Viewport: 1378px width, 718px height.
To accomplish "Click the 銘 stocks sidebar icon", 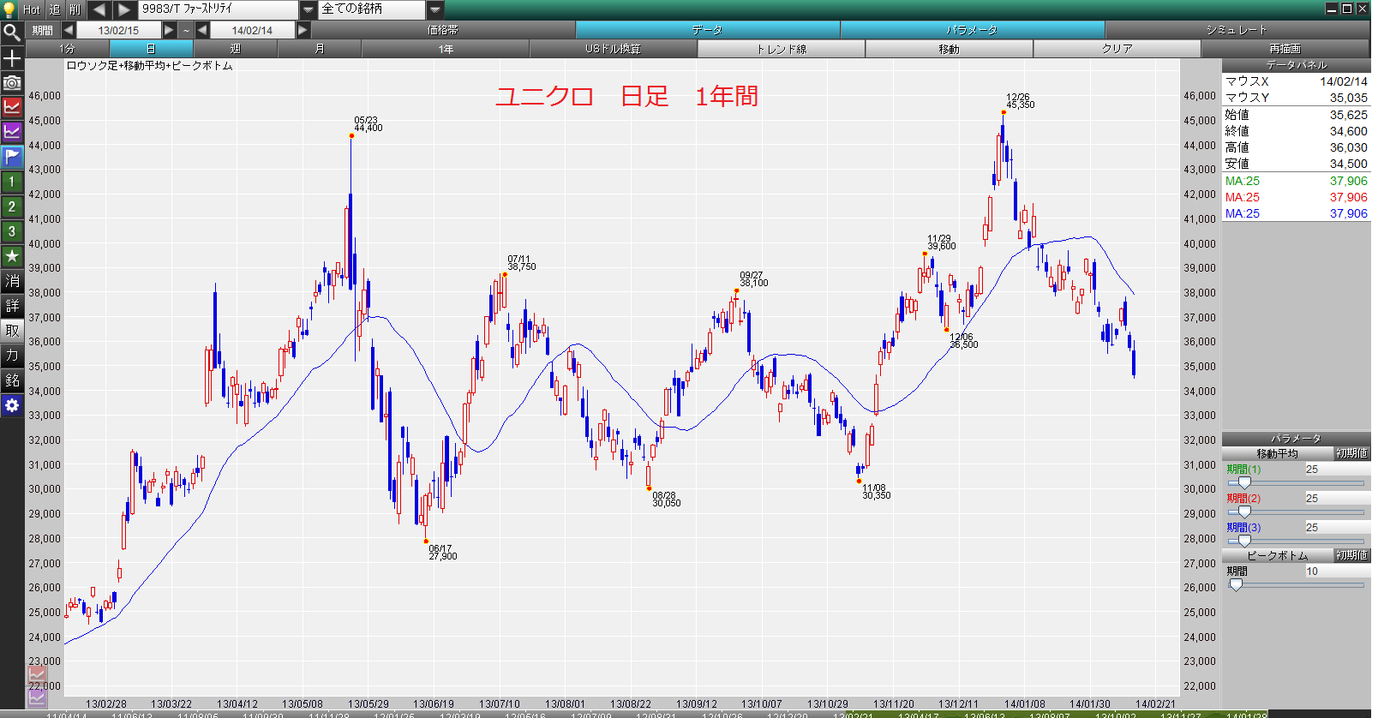I will coord(12,380).
